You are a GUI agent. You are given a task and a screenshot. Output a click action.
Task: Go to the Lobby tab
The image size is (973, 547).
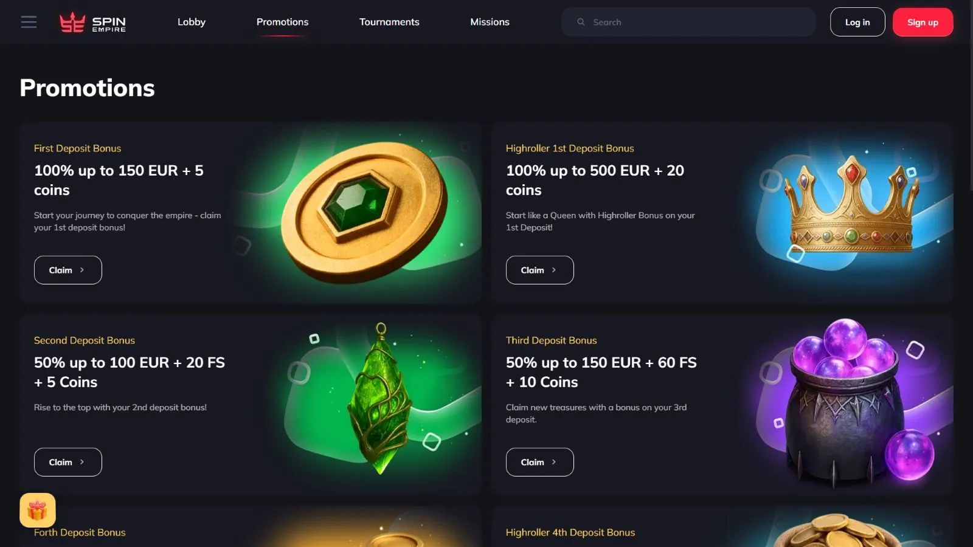pos(192,22)
